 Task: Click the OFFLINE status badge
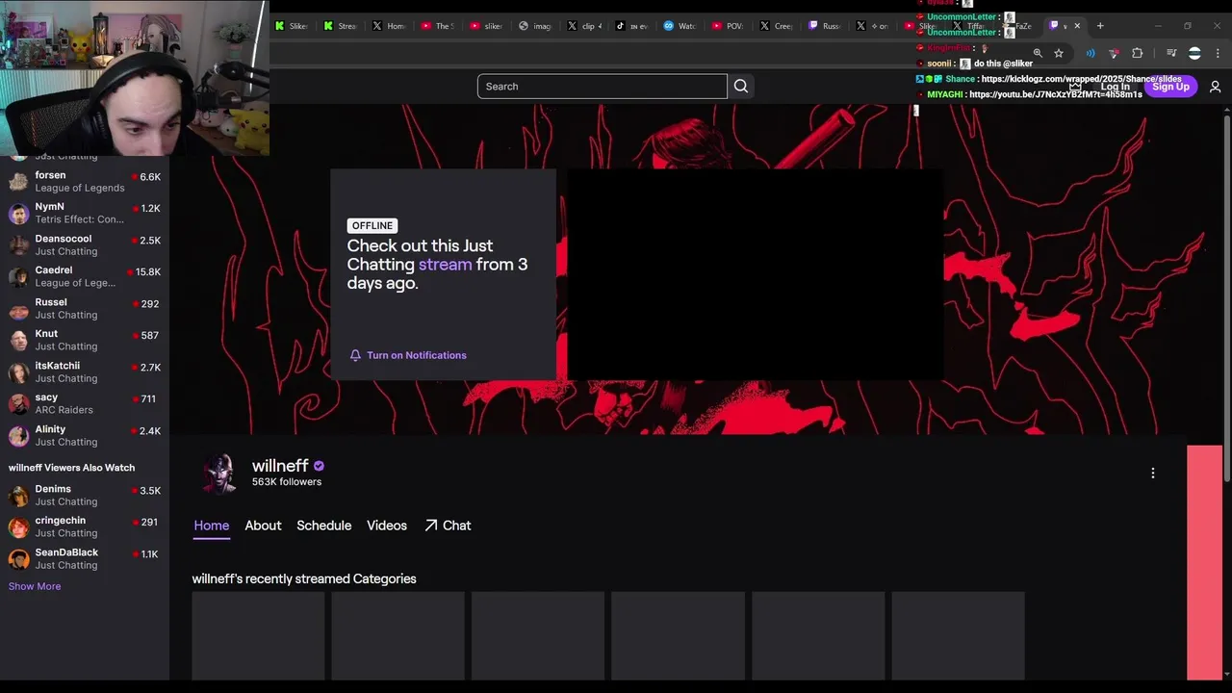[372, 225]
